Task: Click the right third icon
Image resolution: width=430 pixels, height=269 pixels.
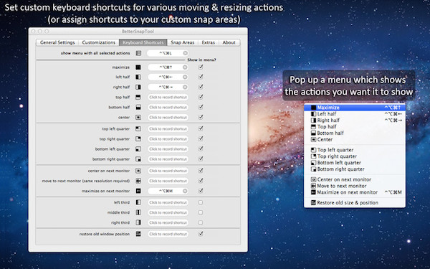Action: (x=138, y=222)
